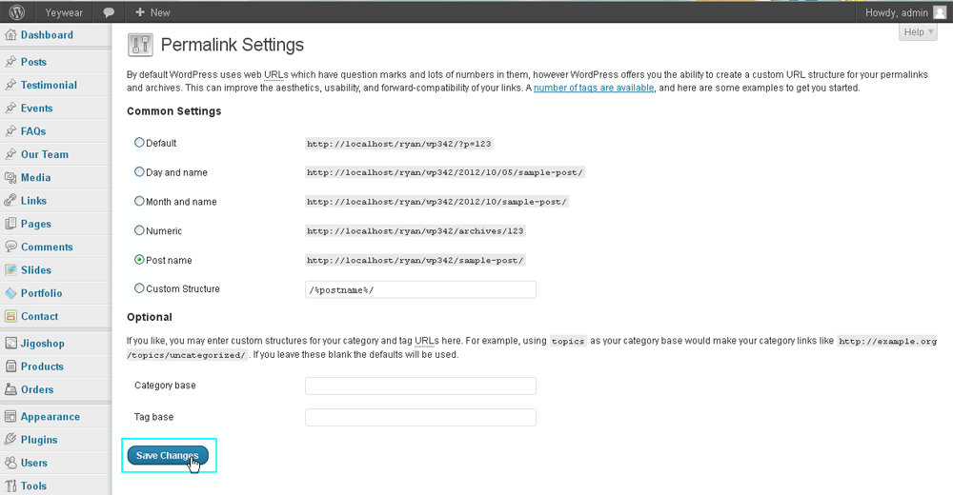Click the Custom Structure input field
The width and height of the screenshot is (953, 495).
click(420, 289)
